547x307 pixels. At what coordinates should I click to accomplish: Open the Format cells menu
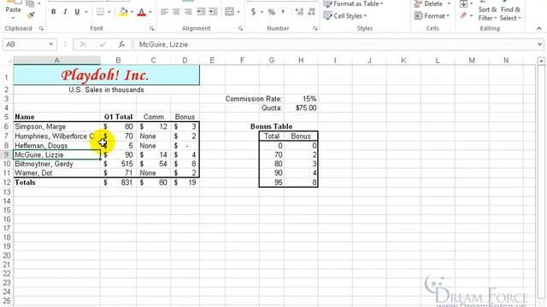[432, 15]
